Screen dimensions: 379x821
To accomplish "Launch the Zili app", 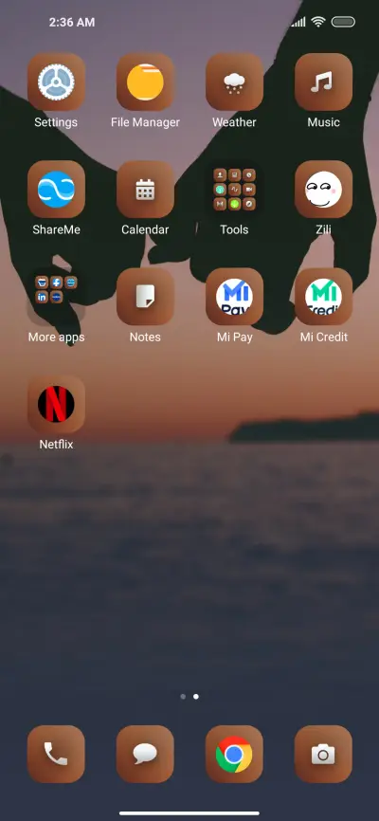I will [323, 190].
